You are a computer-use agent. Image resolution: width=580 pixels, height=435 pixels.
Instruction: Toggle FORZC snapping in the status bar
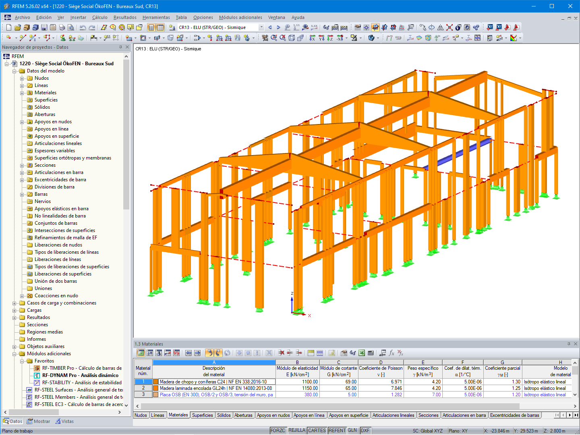click(x=278, y=430)
